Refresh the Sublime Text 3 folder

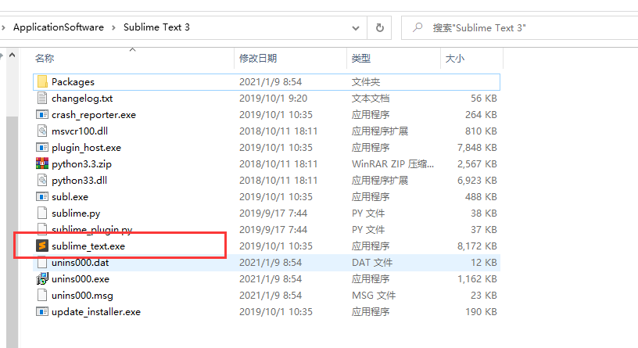(379, 27)
